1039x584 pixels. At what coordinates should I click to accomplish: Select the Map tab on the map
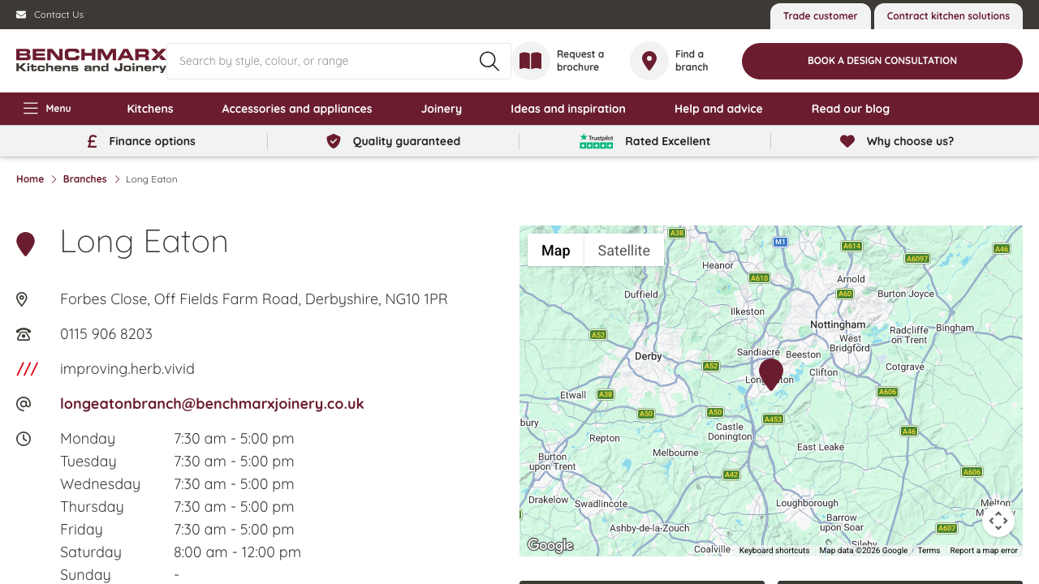(x=555, y=250)
